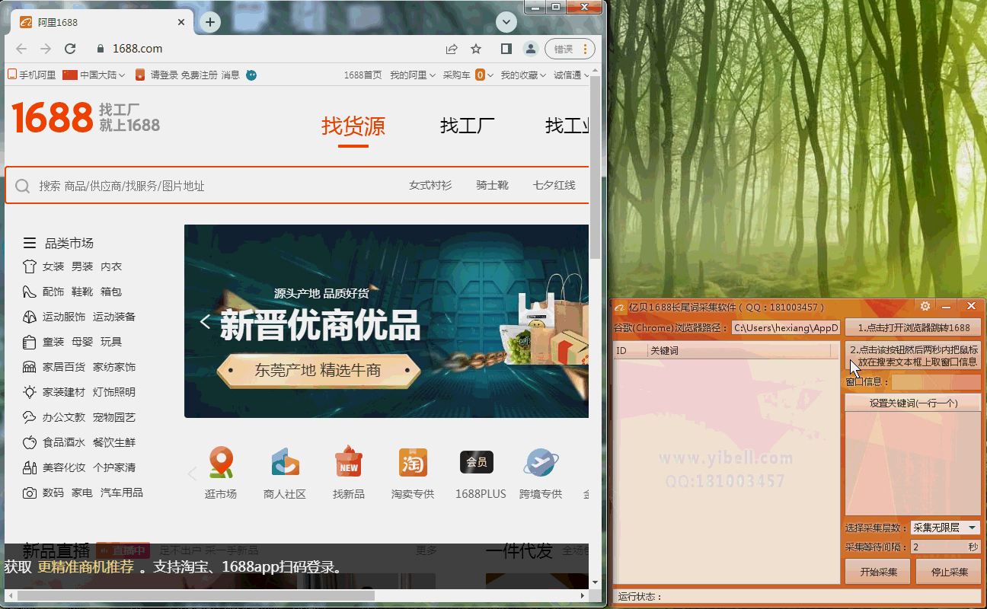Open a new Chrome tab
Image resolution: width=987 pixels, height=609 pixels.
coord(210,22)
